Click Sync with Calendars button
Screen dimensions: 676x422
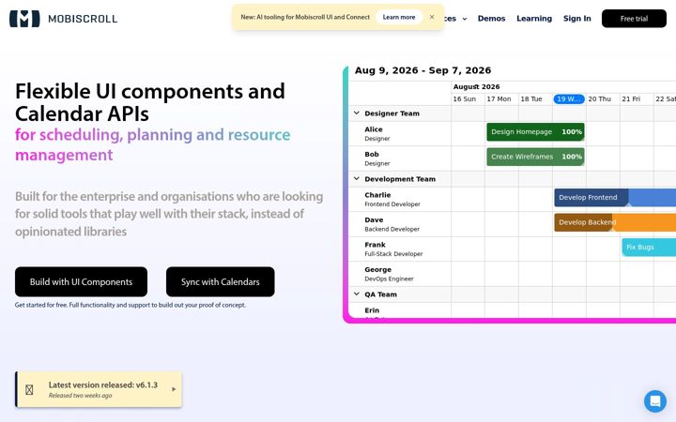(221, 281)
